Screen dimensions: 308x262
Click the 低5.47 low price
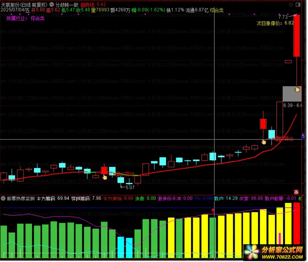pos(68,10)
